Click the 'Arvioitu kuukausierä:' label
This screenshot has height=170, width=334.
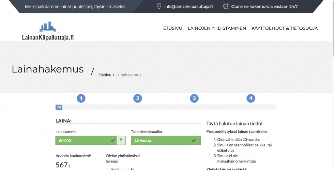click(73, 156)
